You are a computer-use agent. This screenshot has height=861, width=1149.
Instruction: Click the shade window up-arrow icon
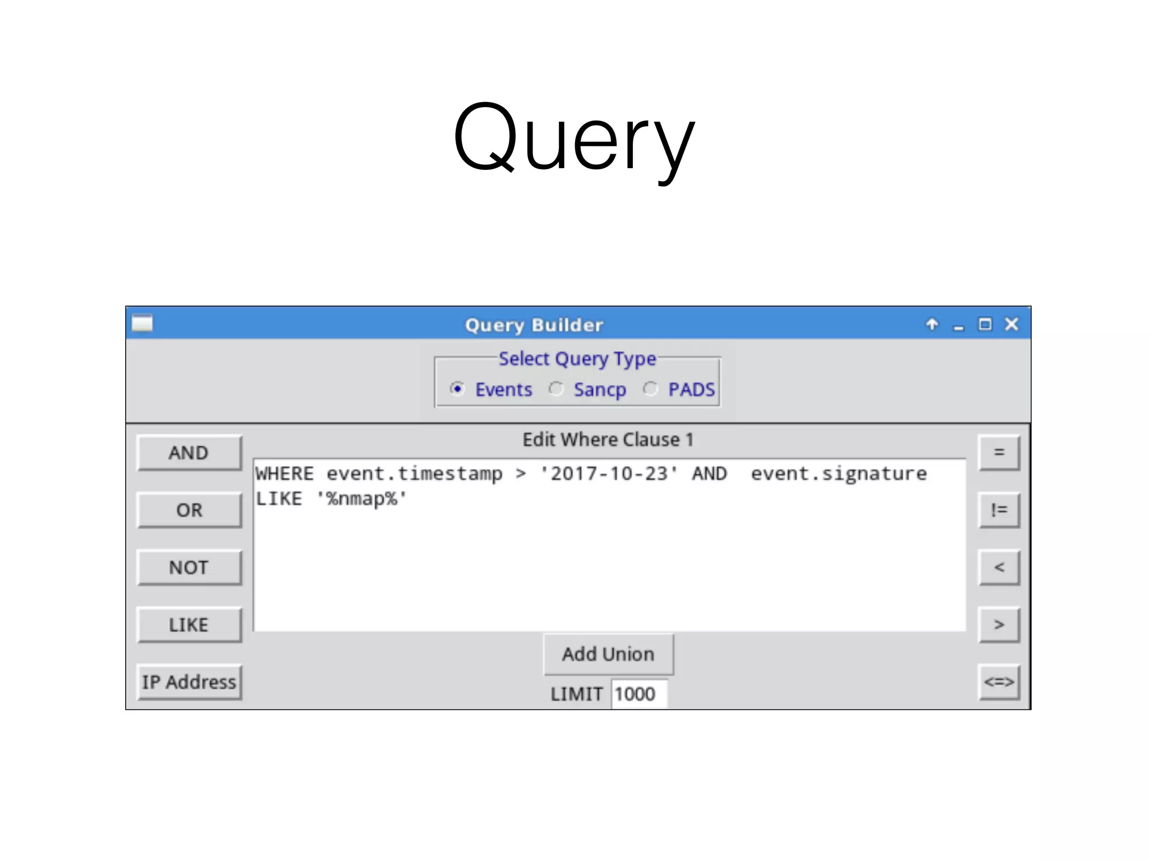click(x=932, y=324)
